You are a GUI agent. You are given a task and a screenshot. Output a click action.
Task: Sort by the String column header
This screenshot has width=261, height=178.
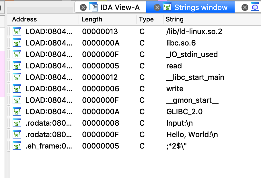[175, 19]
